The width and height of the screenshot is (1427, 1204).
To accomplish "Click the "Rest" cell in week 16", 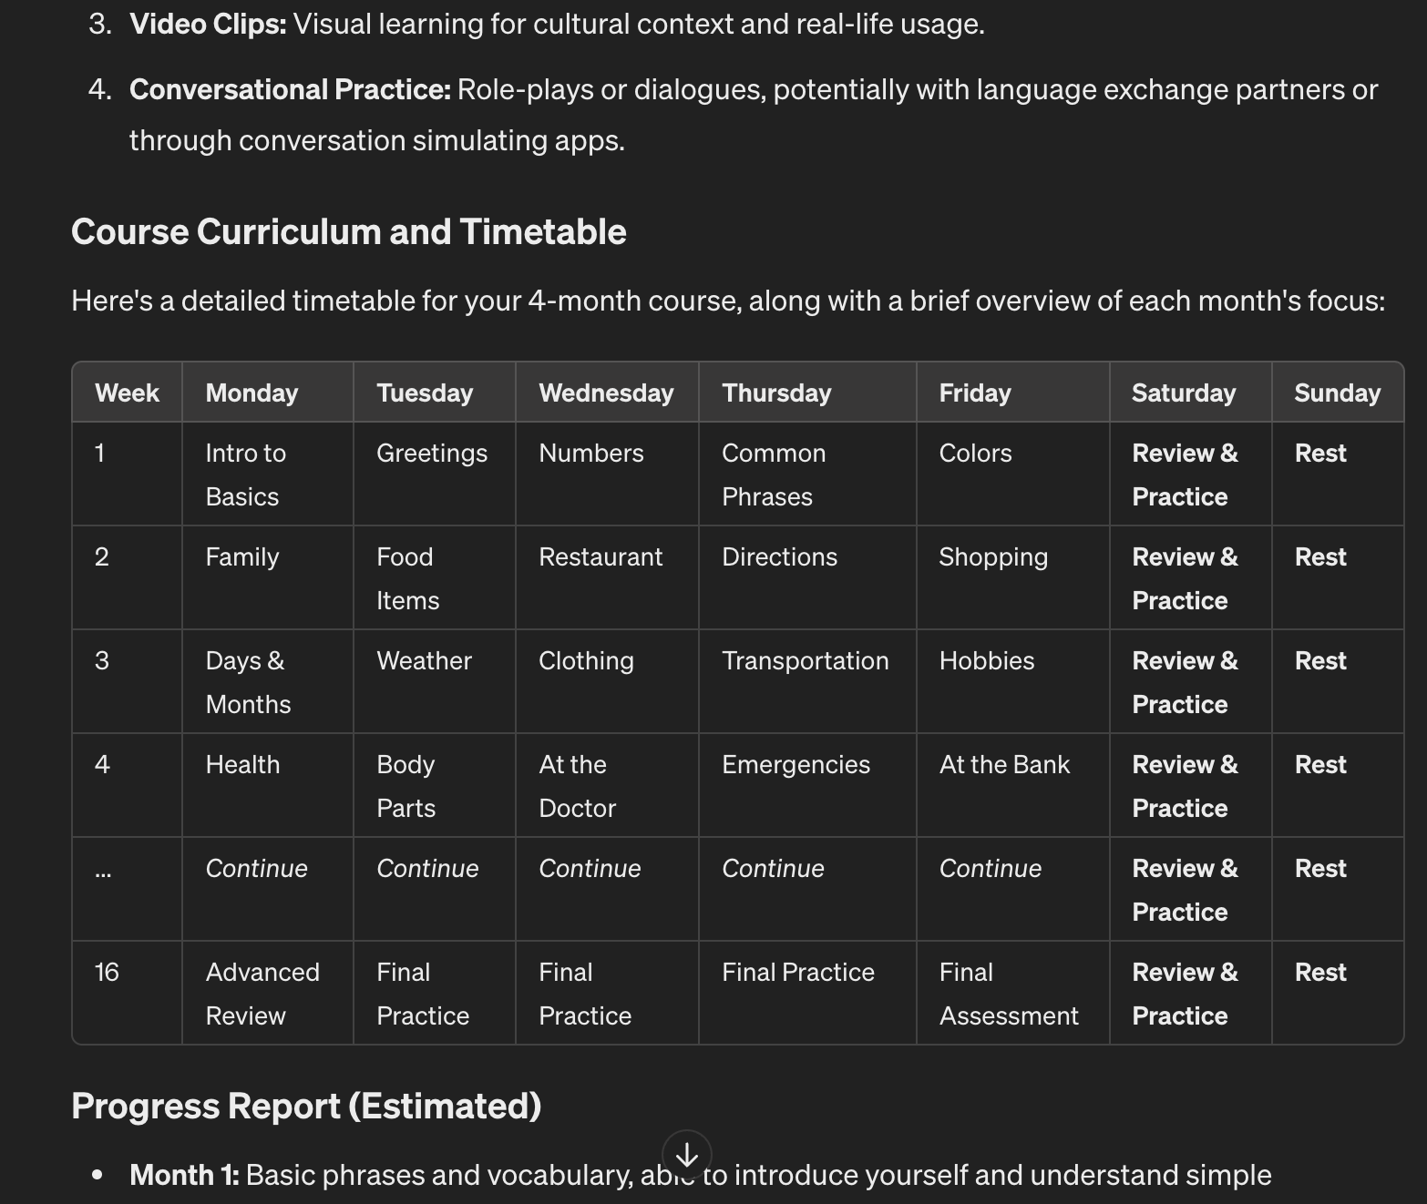I will [x=1319, y=972].
